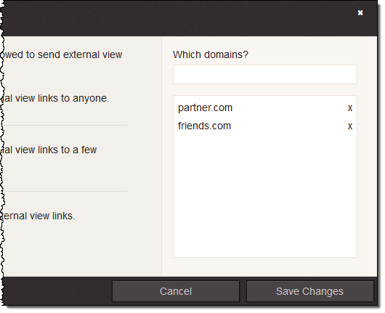
Task: Close the dialog with the top-right X icon
Action: (x=360, y=13)
